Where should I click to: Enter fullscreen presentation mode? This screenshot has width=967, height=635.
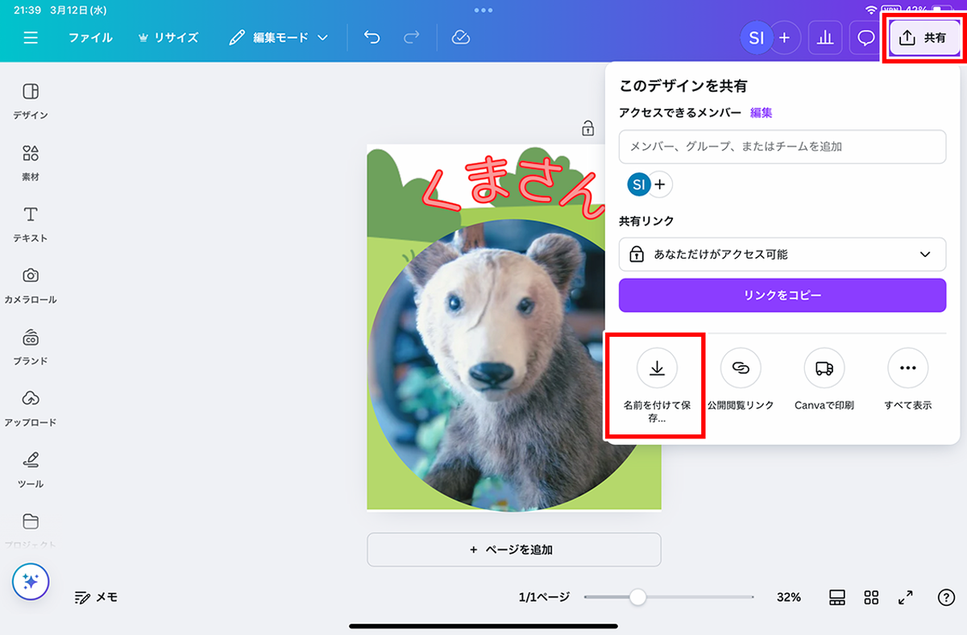click(x=906, y=597)
